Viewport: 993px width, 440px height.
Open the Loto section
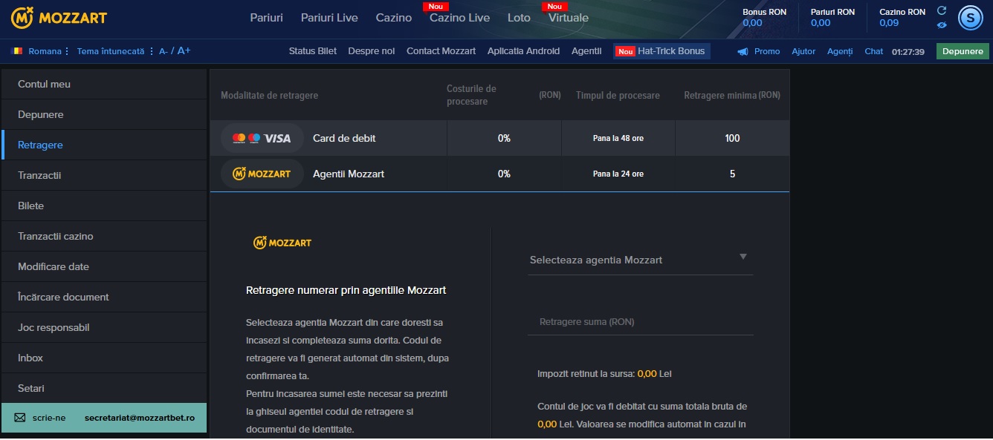click(519, 18)
